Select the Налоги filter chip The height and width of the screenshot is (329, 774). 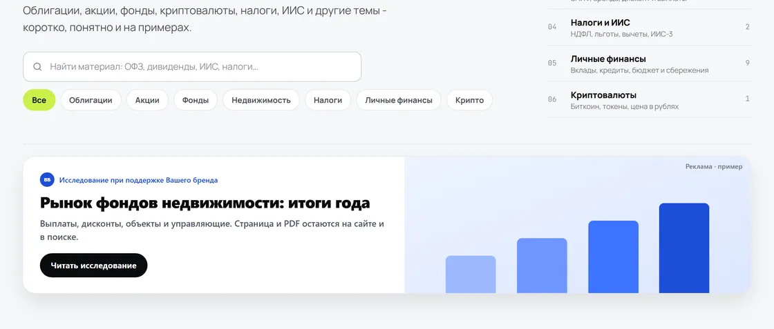(328, 101)
